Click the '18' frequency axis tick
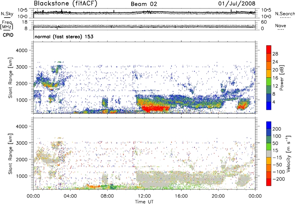The image size is (295, 204). (x=25, y=22)
